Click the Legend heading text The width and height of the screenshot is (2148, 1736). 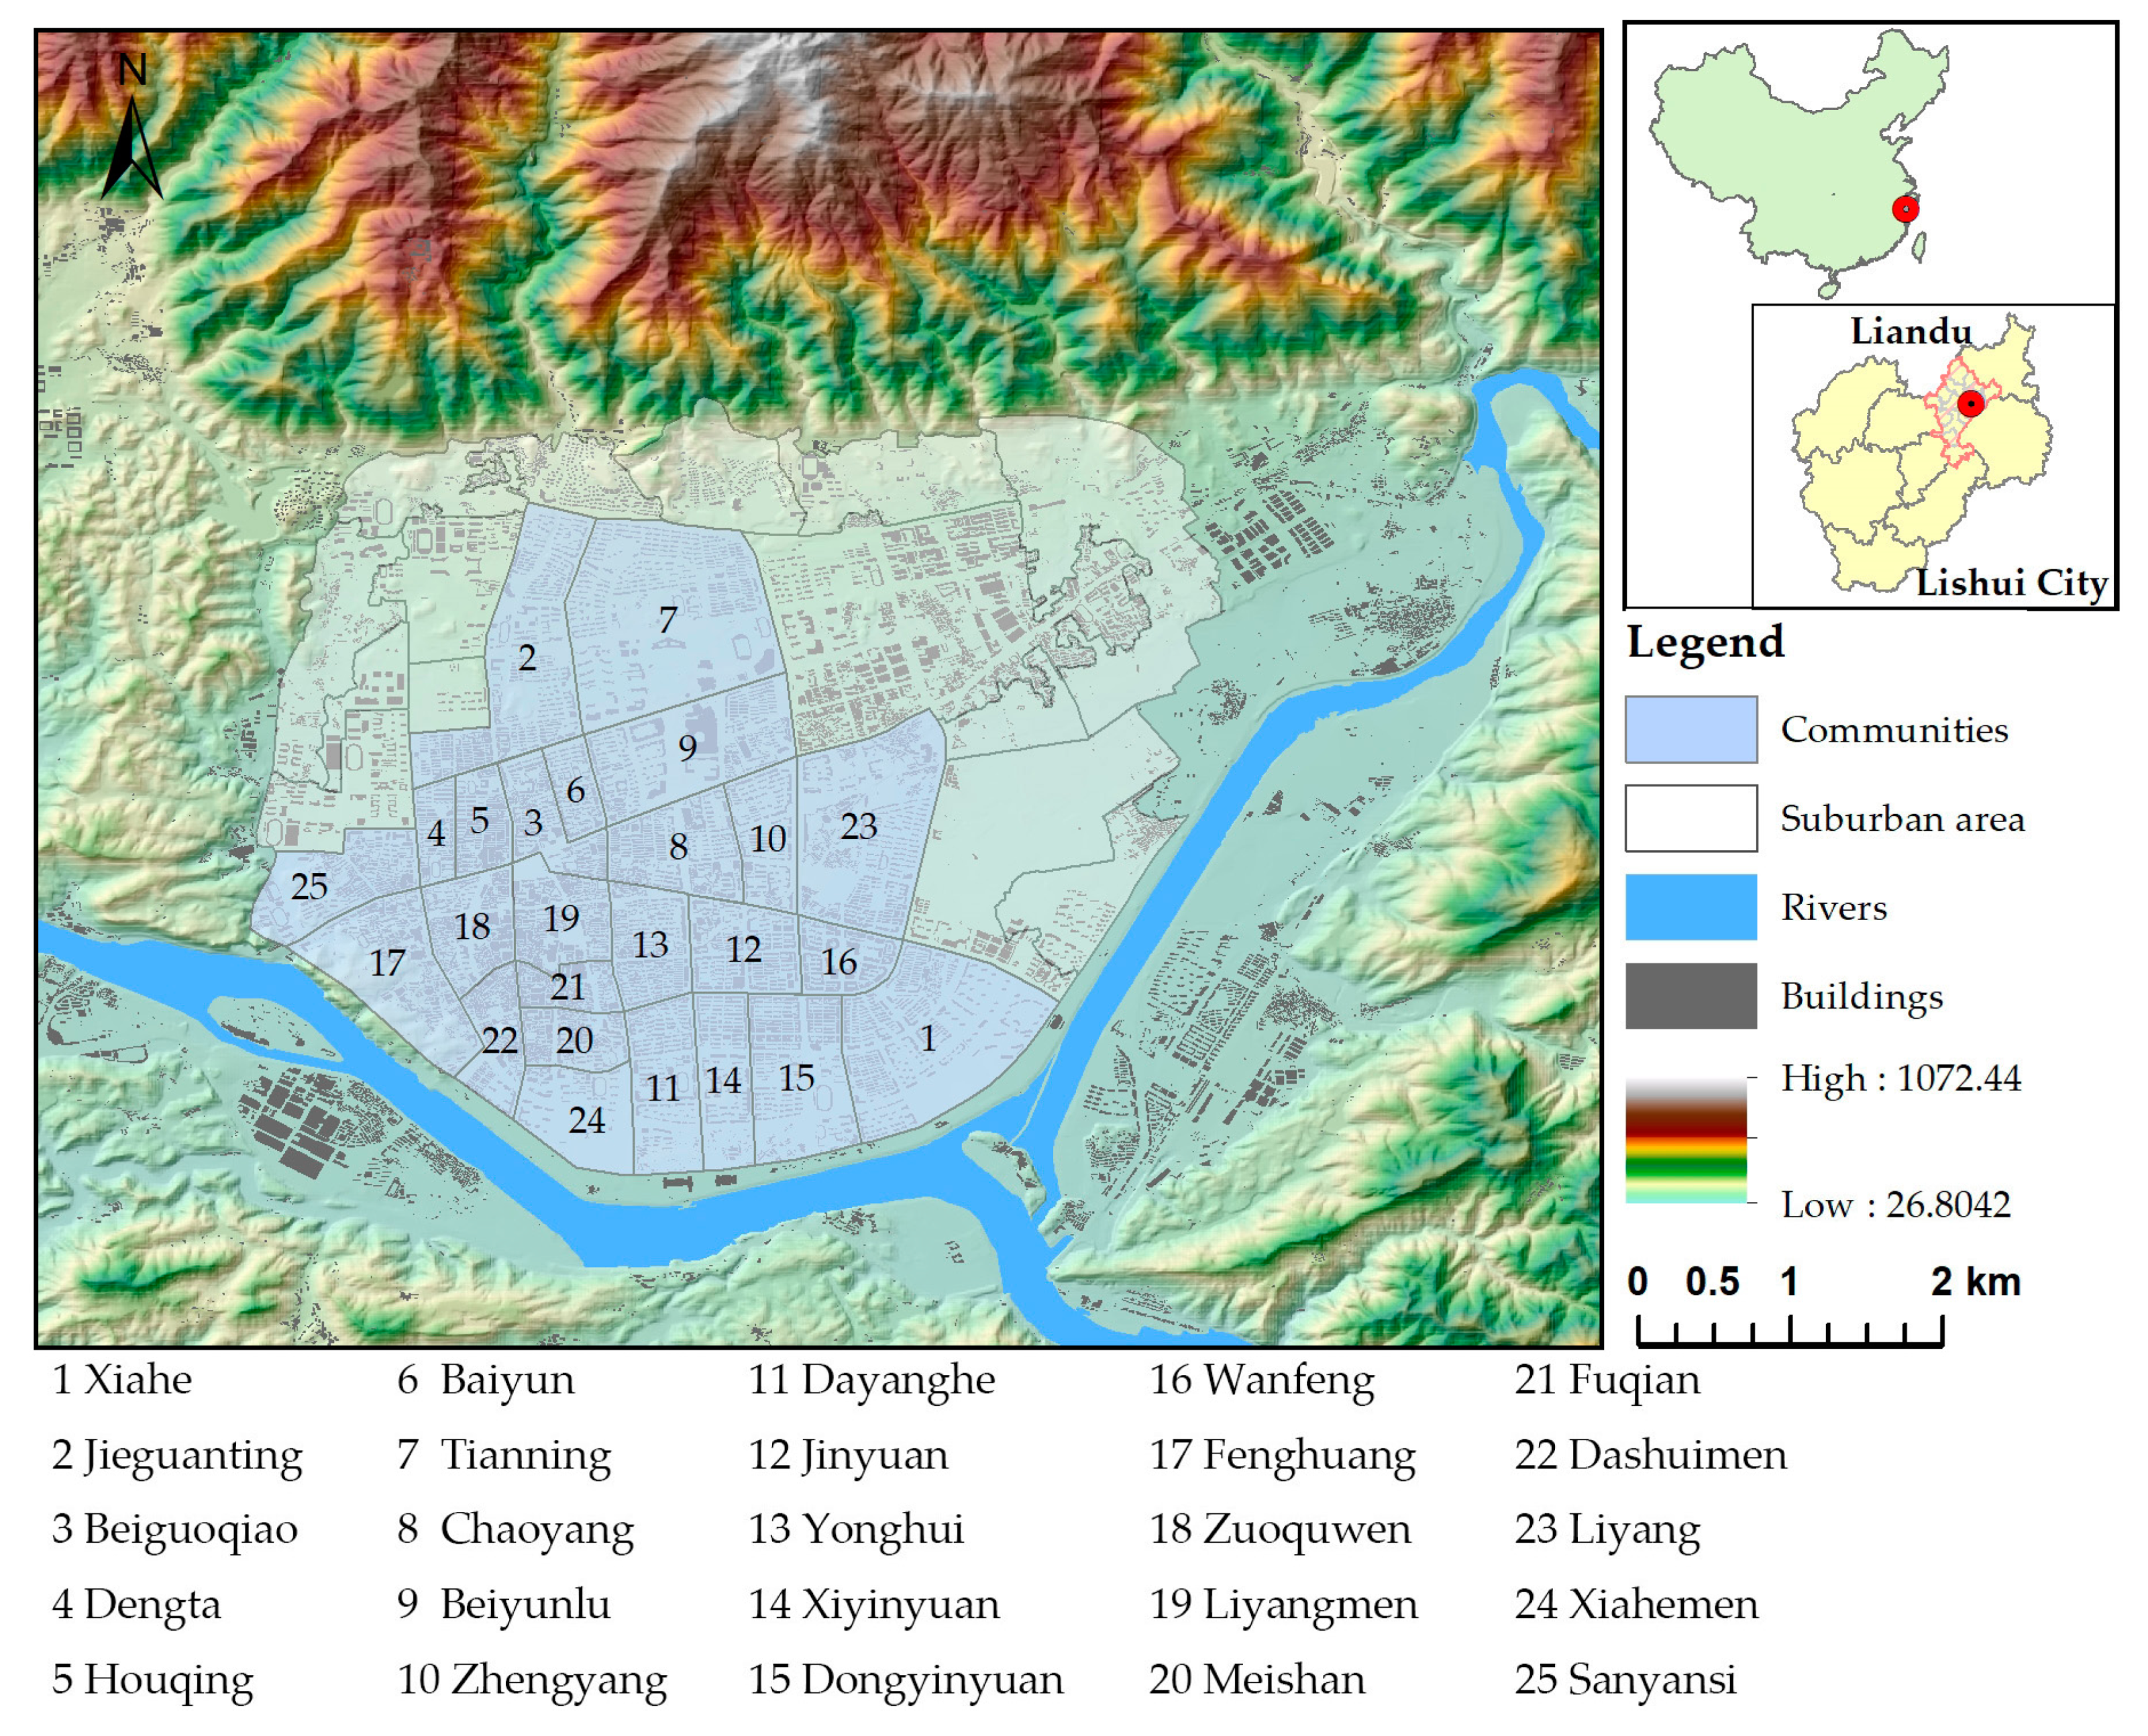click(x=1705, y=642)
